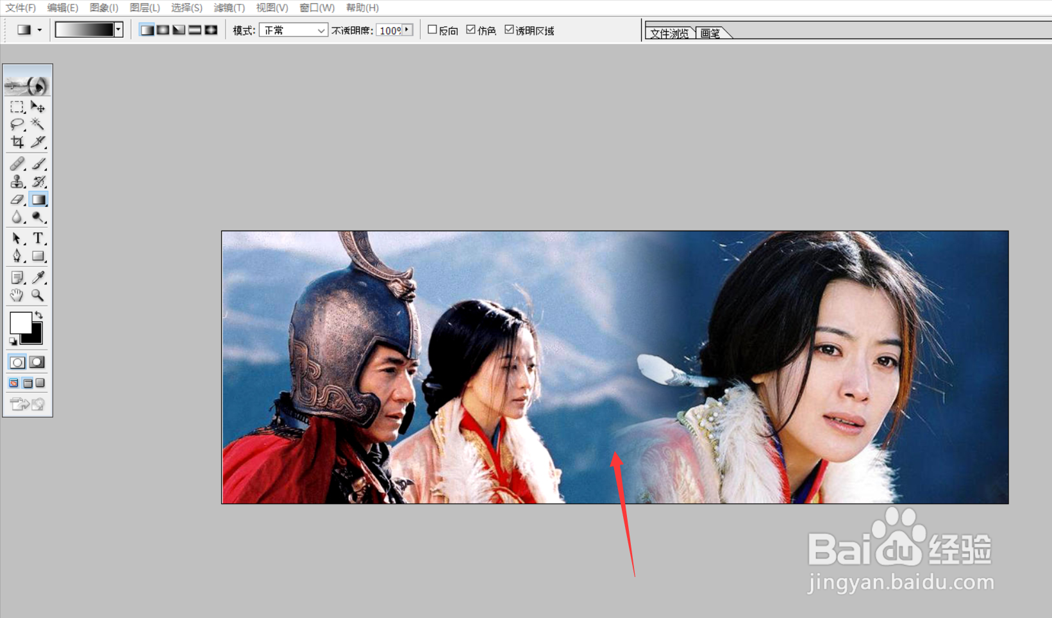
Task: Switch to Full Screen mode
Action: tap(40, 383)
